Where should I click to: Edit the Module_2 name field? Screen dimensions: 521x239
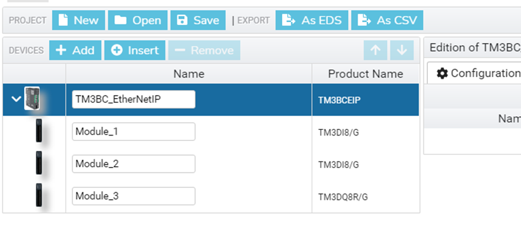point(133,164)
